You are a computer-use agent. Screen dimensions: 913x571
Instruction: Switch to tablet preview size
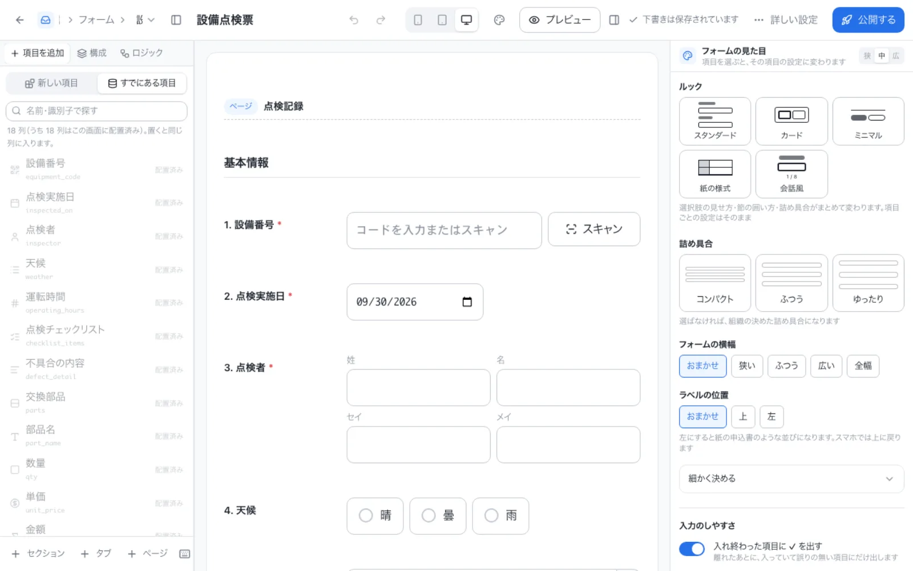(442, 20)
